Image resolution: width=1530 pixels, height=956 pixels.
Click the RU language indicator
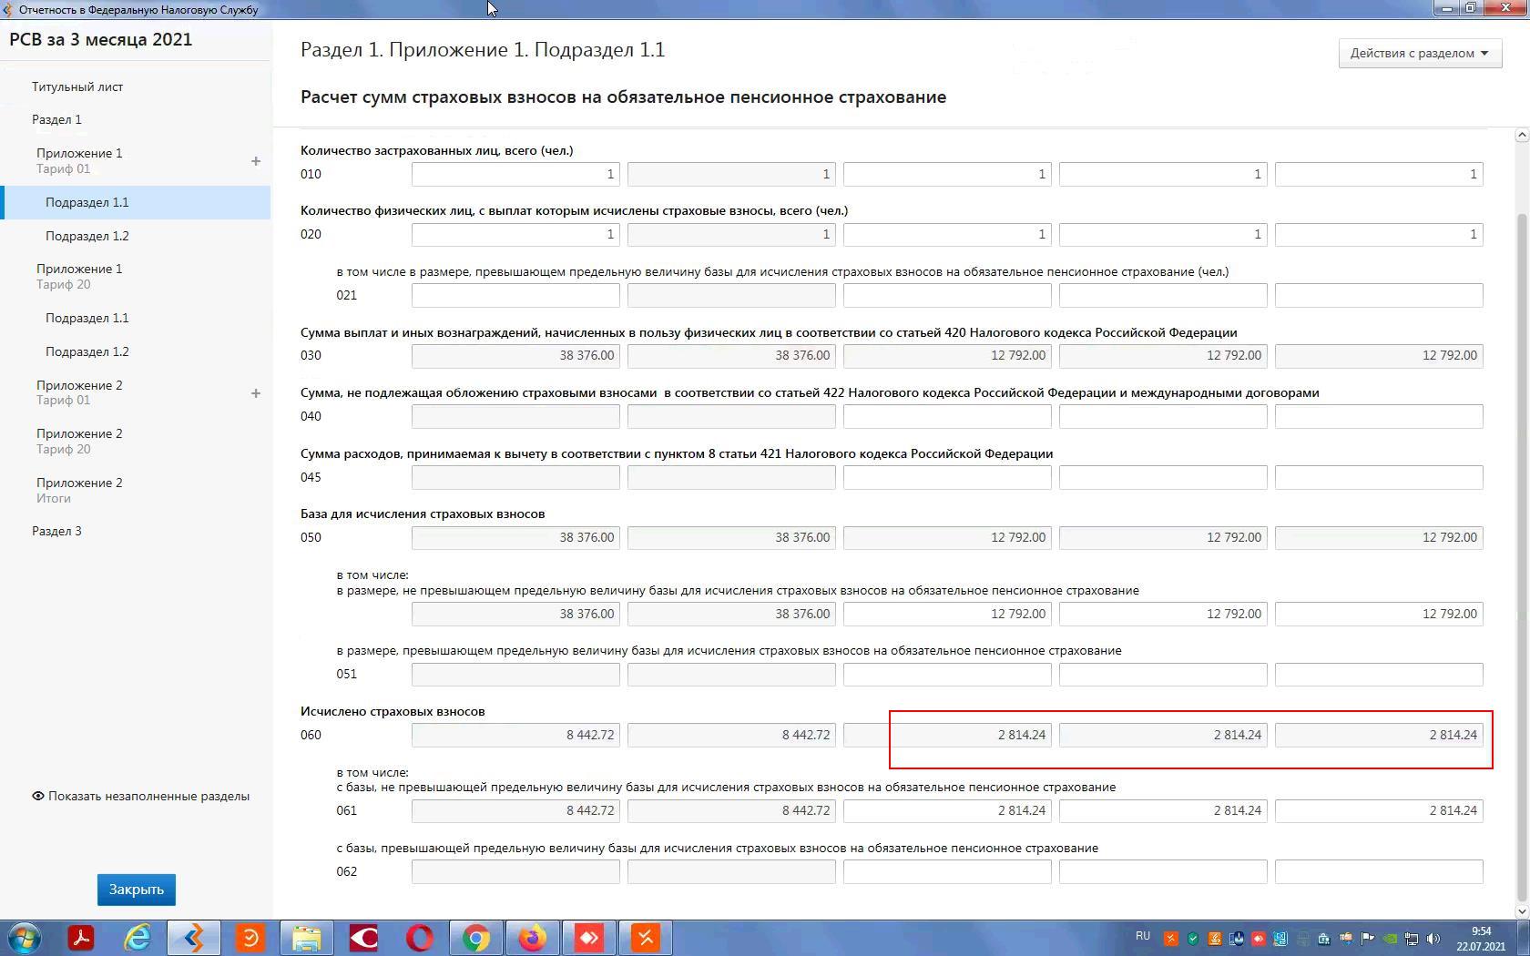pyautogui.click(x=1143, y=936)
